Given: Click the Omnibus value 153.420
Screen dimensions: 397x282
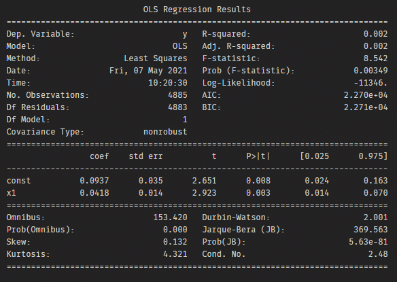Looking at the screenshot, I should pos(170,217).
